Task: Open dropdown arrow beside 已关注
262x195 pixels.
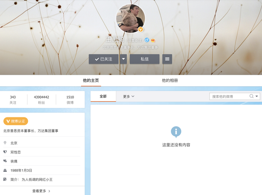Action: tap(124, 59)
